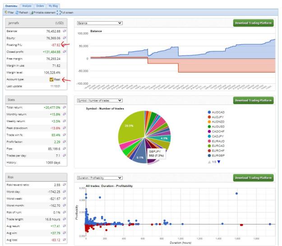
Task: Open the Balance chart dropdown
Action: [x=100, y=23]
